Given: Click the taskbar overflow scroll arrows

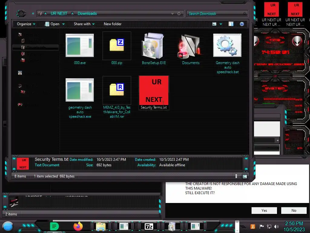Looking at the screenshot, I should click(237, 226).
